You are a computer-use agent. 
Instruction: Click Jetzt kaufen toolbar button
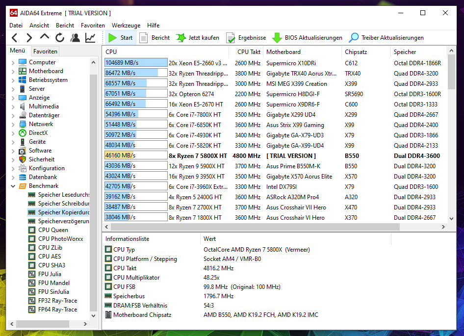197,38
